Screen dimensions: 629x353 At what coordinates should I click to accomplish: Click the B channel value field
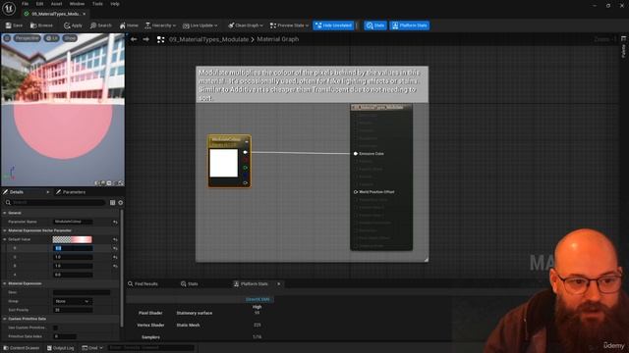click(73, 266)
